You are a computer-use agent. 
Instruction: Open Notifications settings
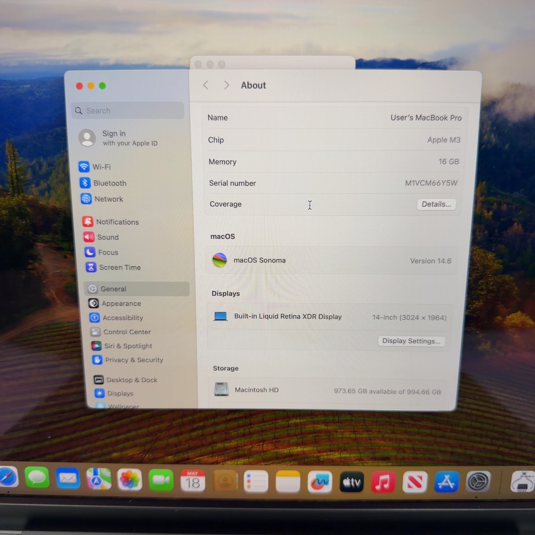tap(111, 222)
